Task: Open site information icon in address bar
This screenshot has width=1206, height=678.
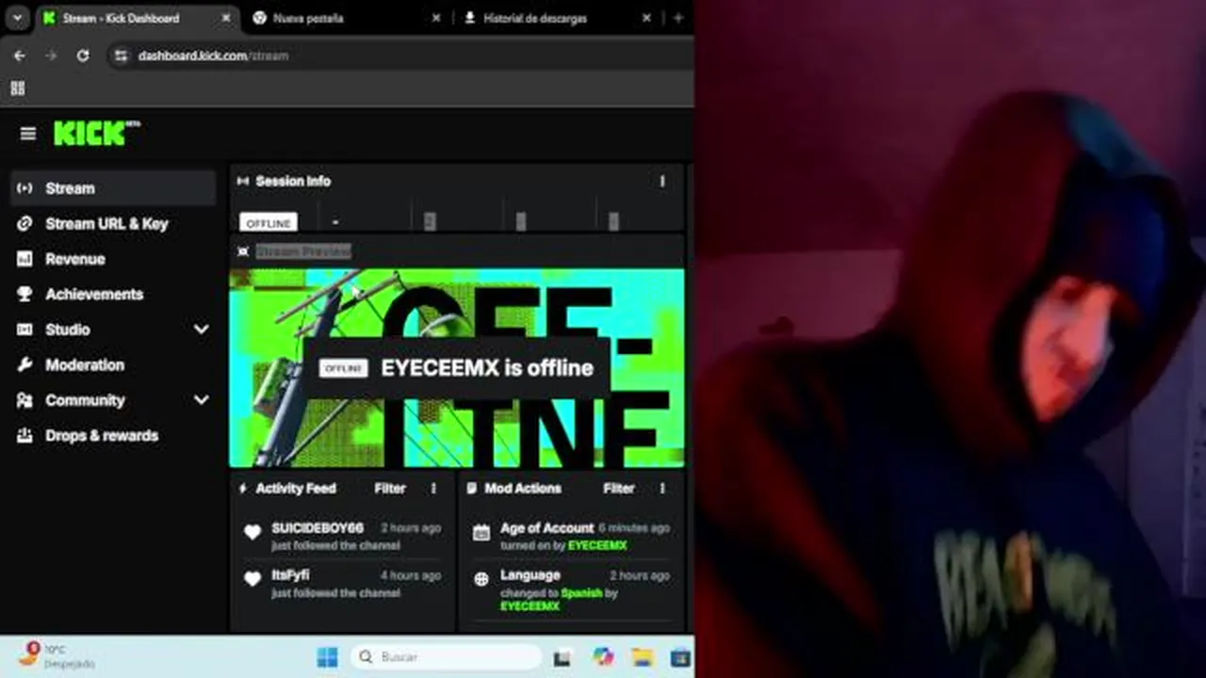Action: coord(120,56)
